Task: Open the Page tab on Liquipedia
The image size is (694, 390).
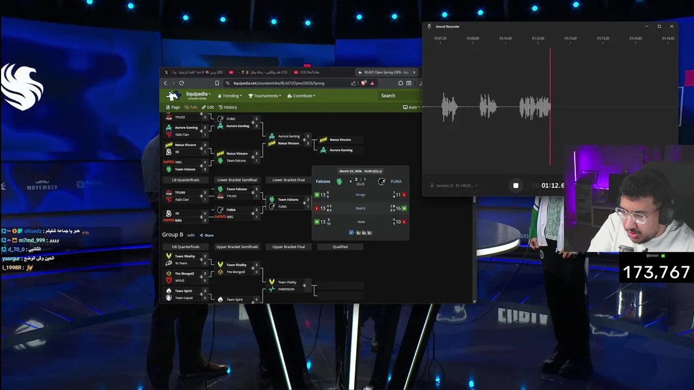Action: point(173,107)
